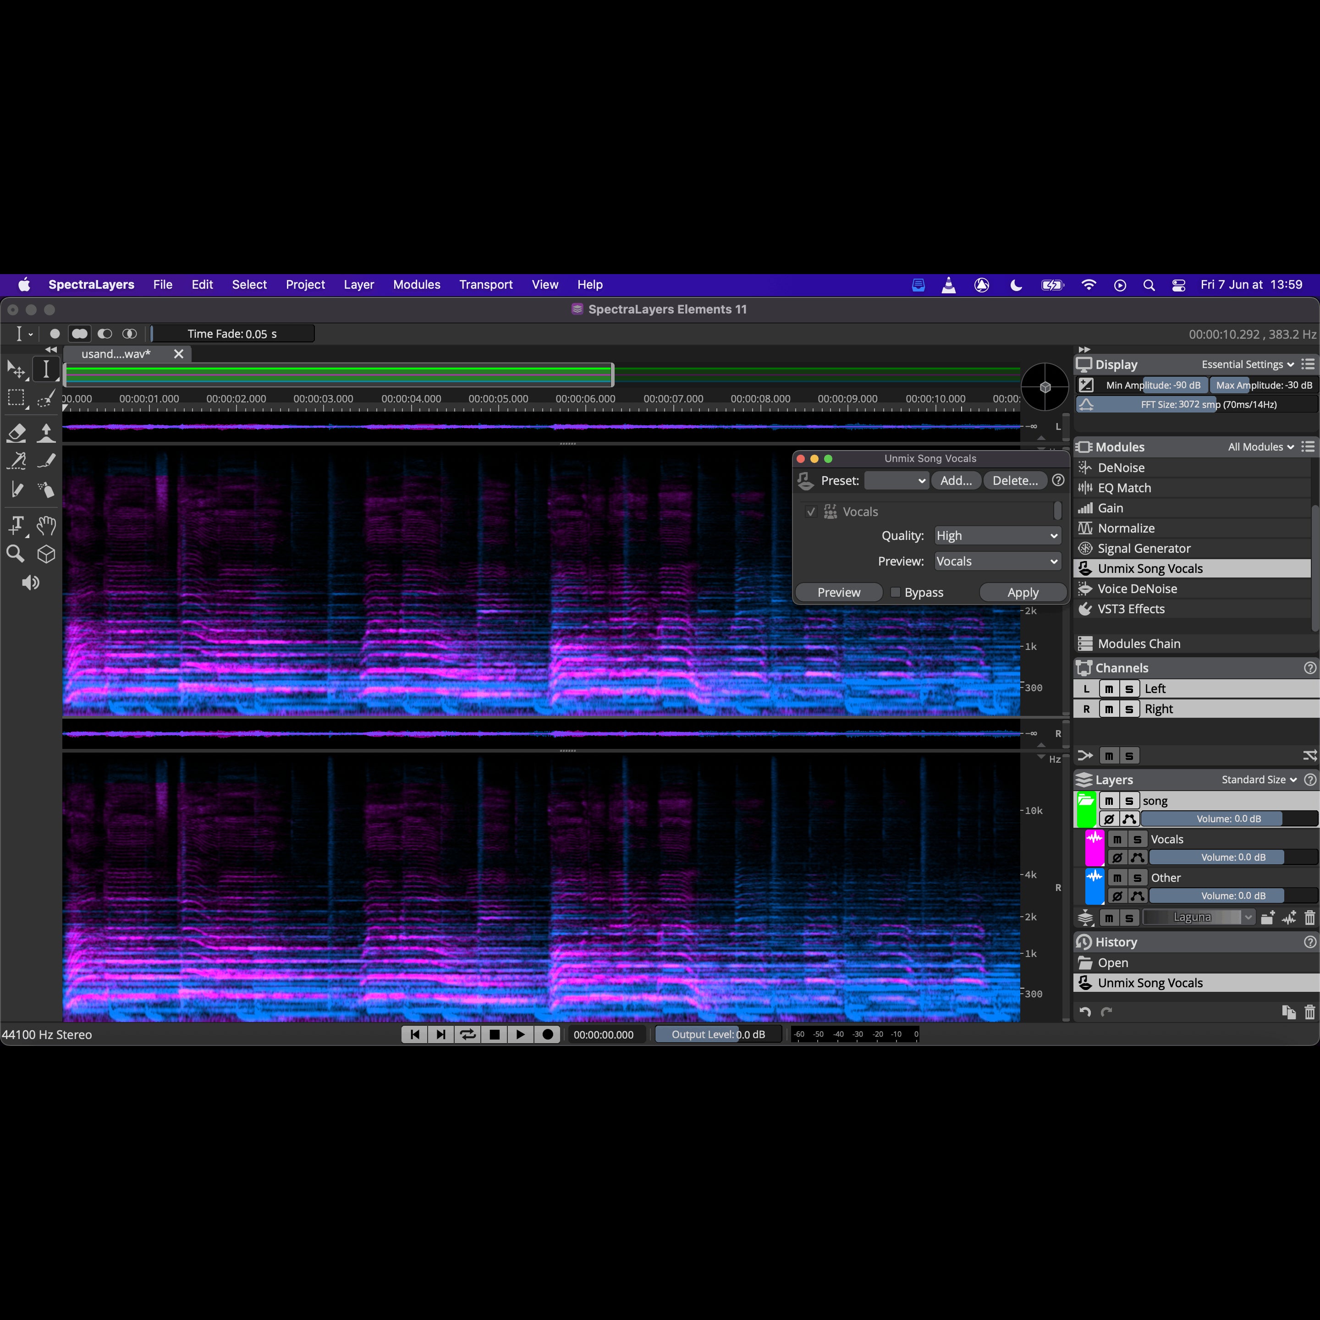
Task: Open the All Modules dropdown
Action: coord(1260,447)
